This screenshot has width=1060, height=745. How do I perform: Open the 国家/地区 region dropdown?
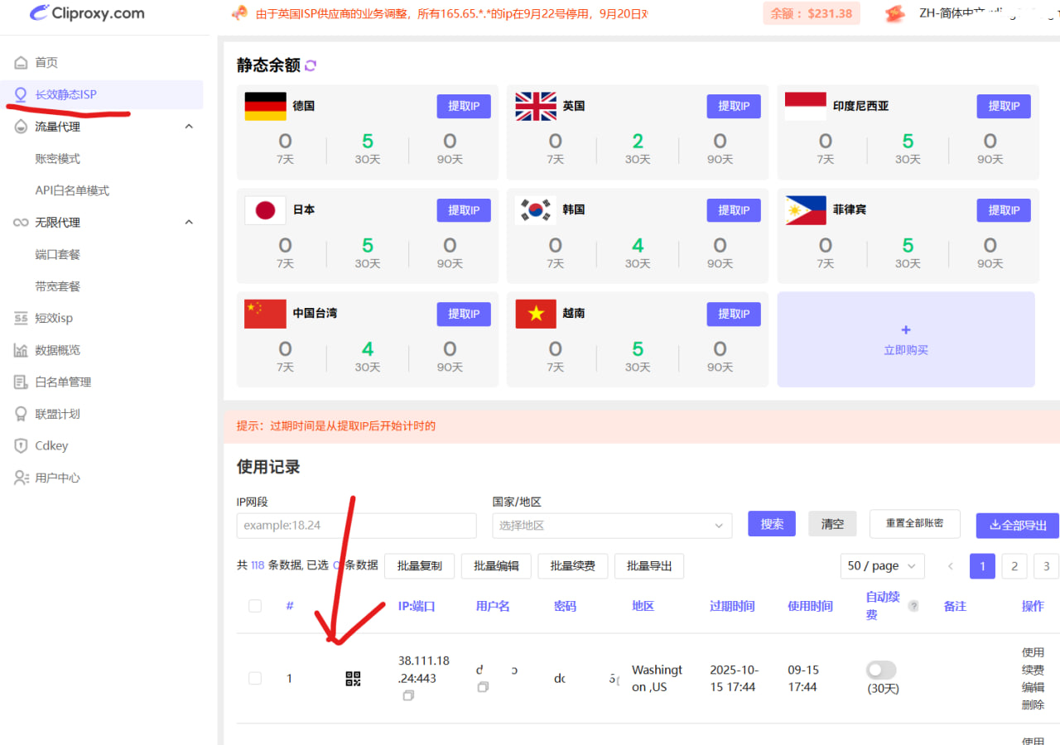[x=612, y=525]
